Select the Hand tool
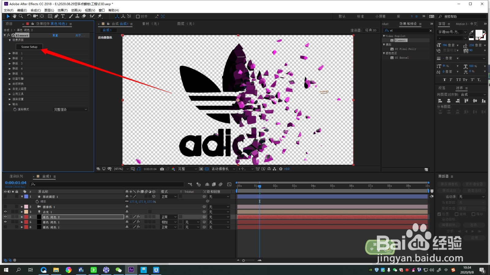 click(x=14, y=16)
